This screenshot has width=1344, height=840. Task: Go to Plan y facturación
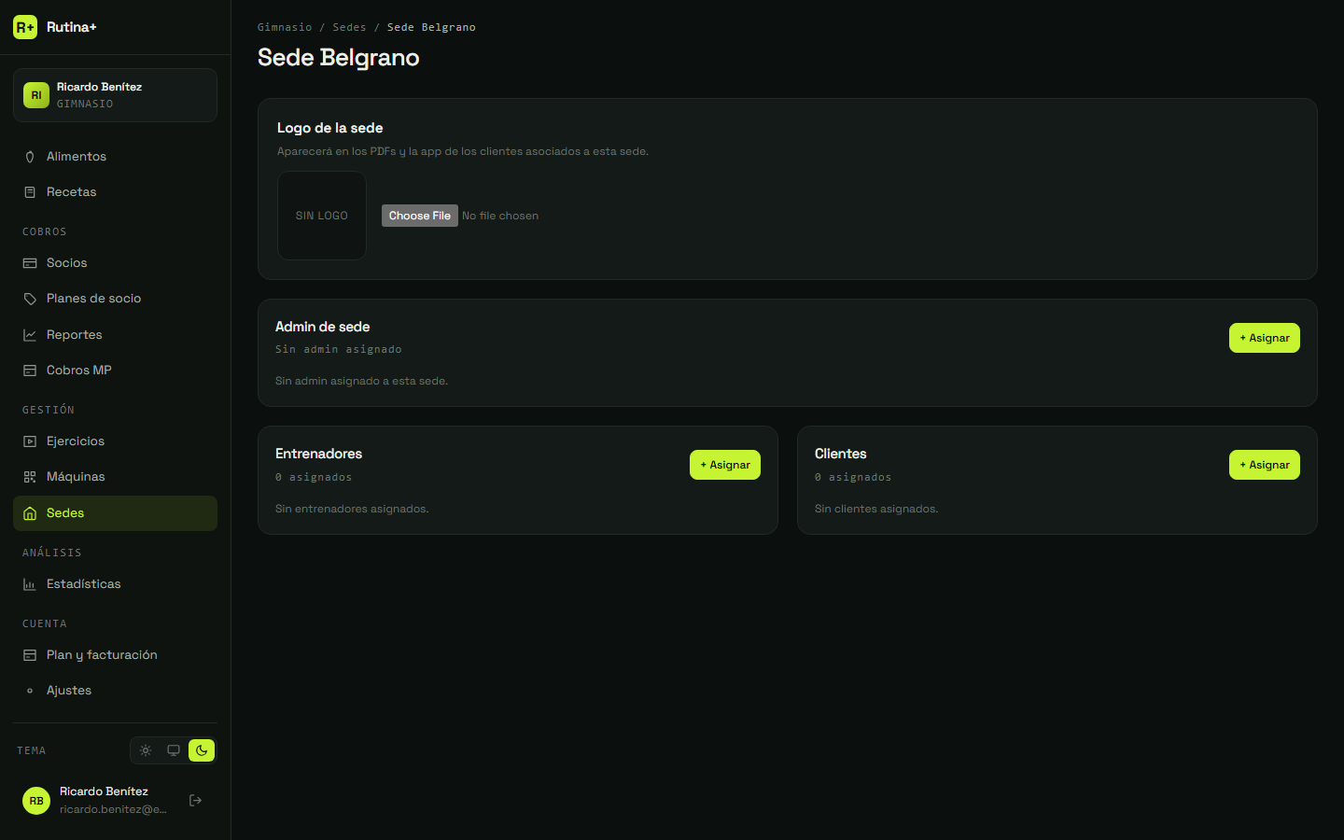(x=115, y=655)
